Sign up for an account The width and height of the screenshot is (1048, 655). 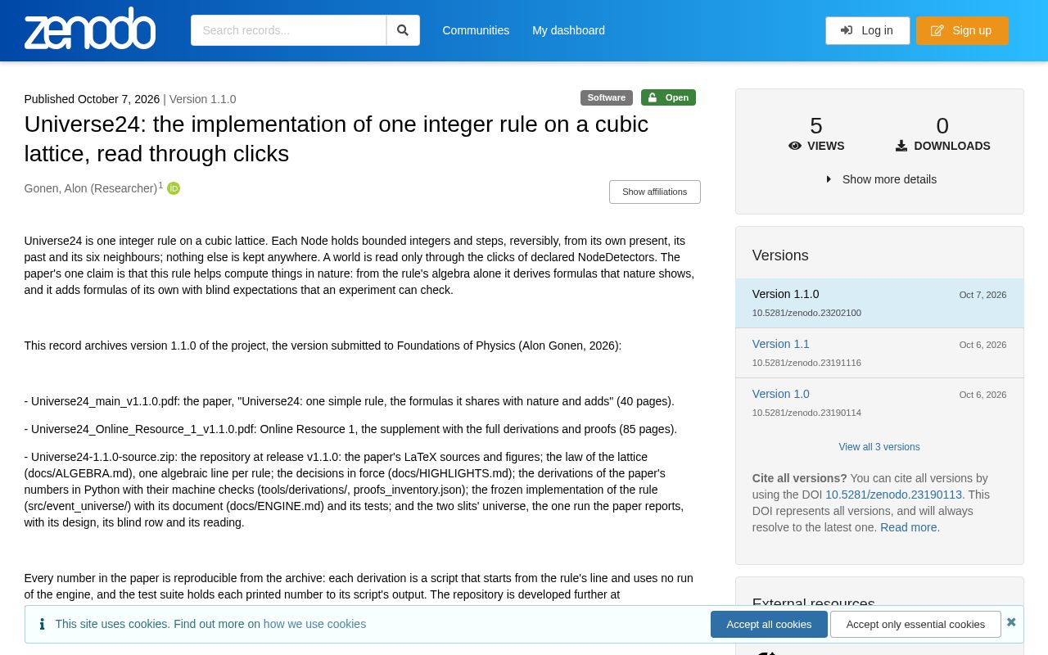pos(962,30)
